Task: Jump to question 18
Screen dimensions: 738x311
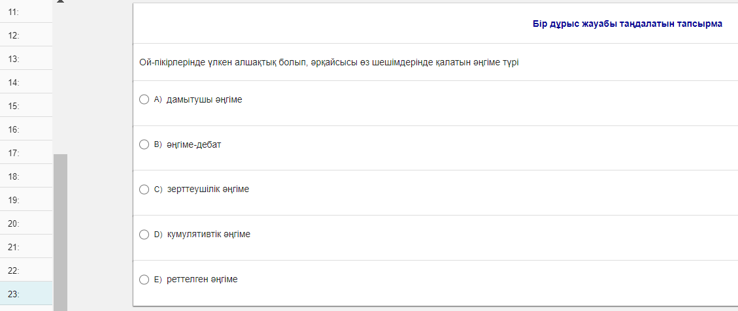Action: [26, 176]
